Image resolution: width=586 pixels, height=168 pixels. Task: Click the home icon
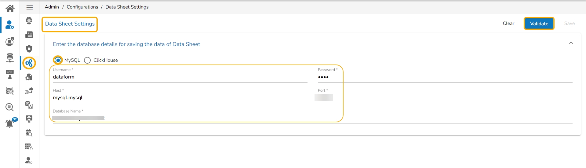(x=10, y=8)
